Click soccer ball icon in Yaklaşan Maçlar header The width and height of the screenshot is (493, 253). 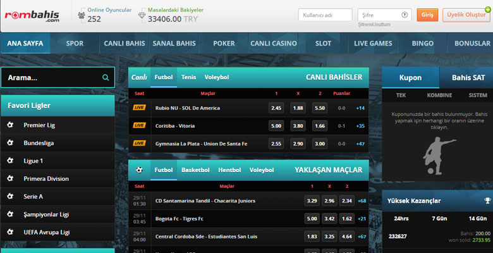(139, 170)
